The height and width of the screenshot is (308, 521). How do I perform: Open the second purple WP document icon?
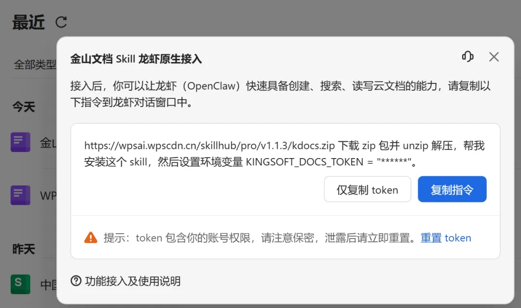pos(20,195)
